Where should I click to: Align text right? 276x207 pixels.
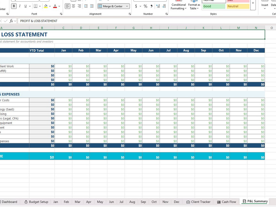pyautogui.click(x=79, y=6)
